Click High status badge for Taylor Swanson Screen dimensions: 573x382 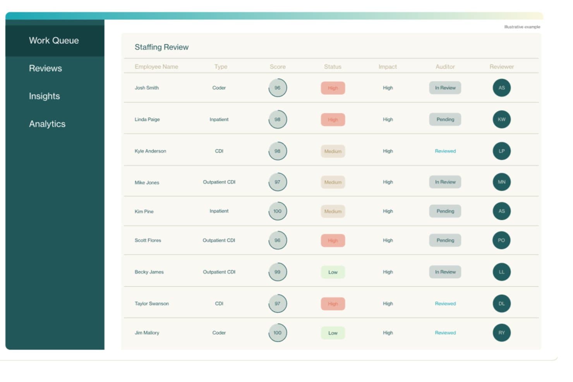coord(333,304)
